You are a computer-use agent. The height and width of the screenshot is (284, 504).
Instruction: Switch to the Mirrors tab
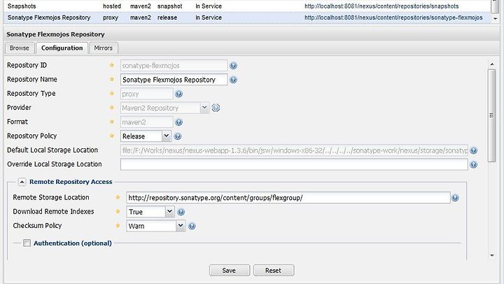click(x=104, y=48)
